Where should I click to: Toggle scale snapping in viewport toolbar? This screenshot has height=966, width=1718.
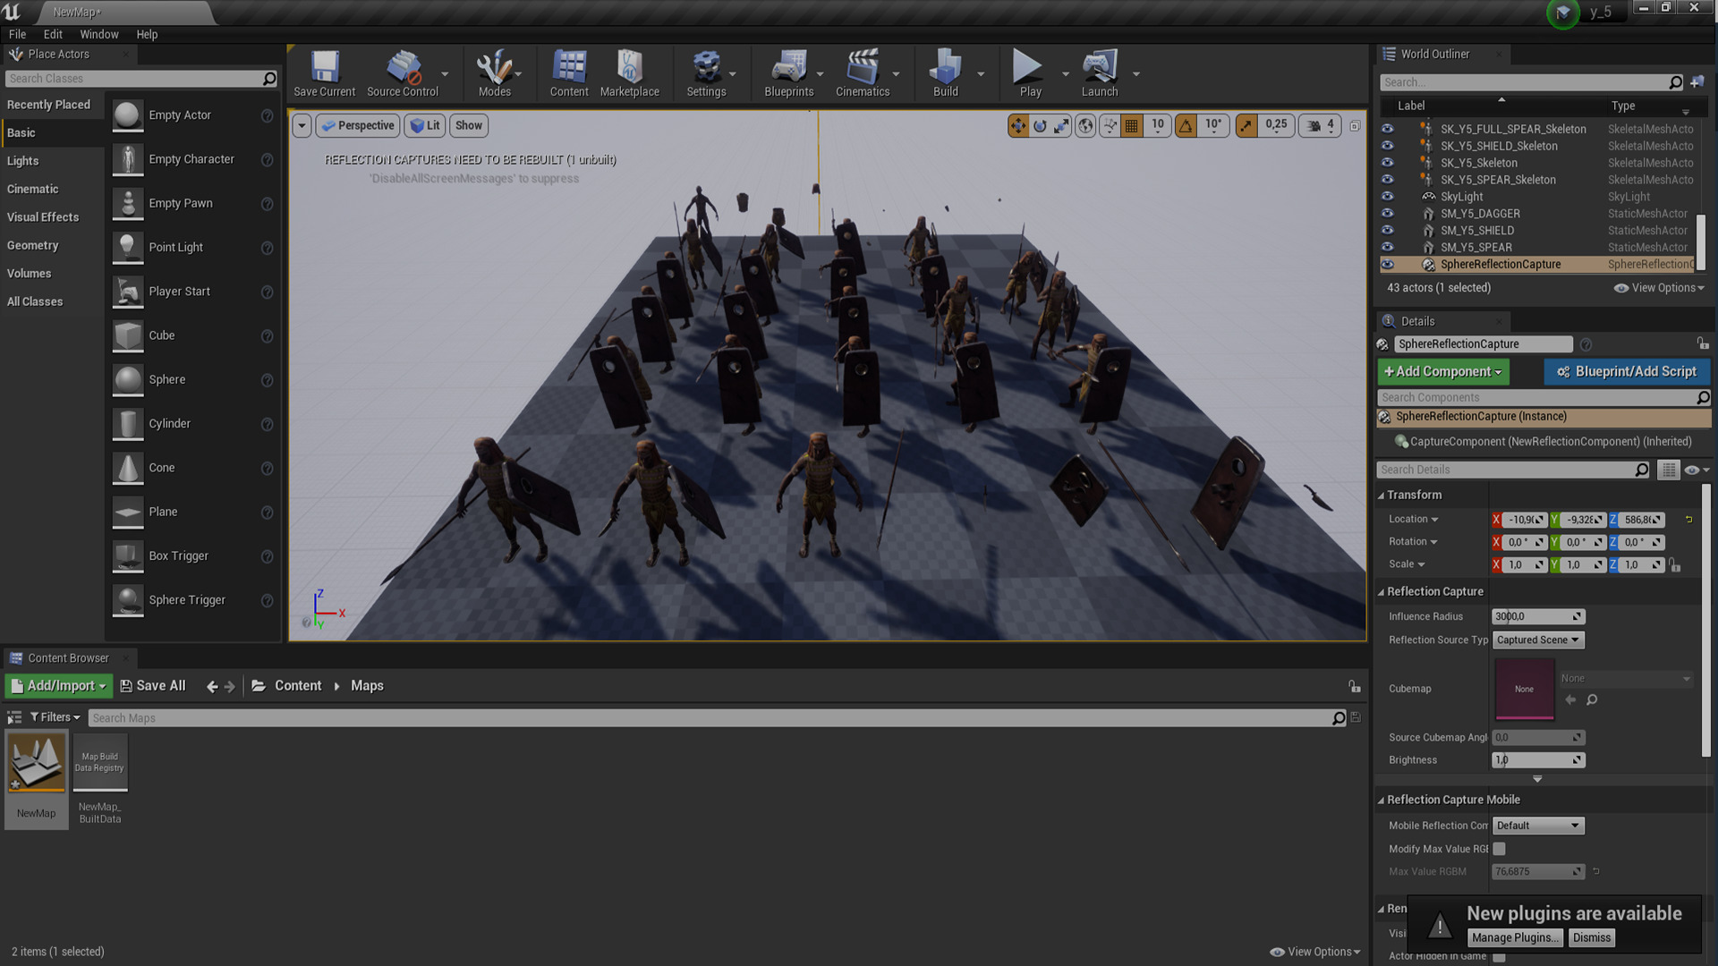pyautogui.click(x=1246, y=126)
